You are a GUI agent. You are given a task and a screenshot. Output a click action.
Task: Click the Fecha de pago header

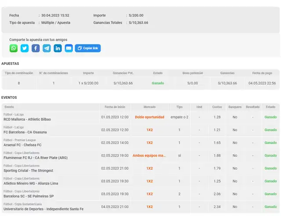[x=262, y=73]
